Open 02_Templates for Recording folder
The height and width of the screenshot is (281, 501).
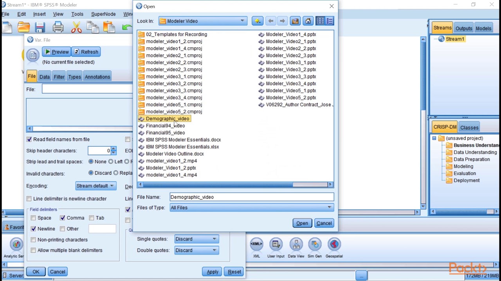tap(173, 34)
